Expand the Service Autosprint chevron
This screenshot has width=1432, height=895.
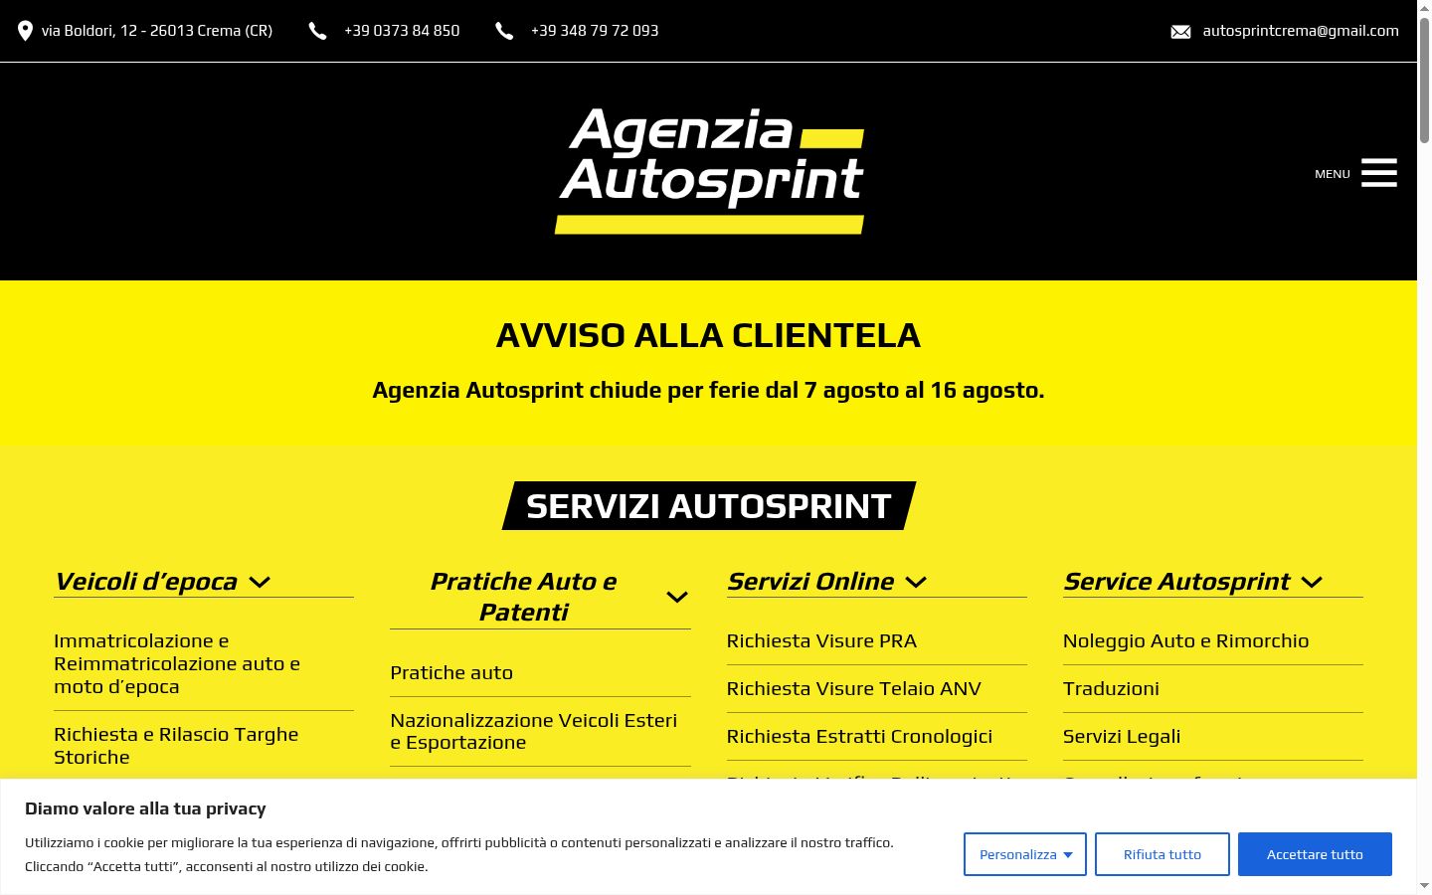1312,582
